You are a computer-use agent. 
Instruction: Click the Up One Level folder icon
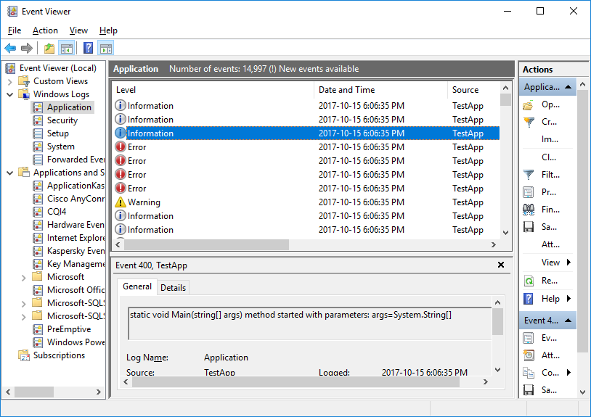point(49,48)
